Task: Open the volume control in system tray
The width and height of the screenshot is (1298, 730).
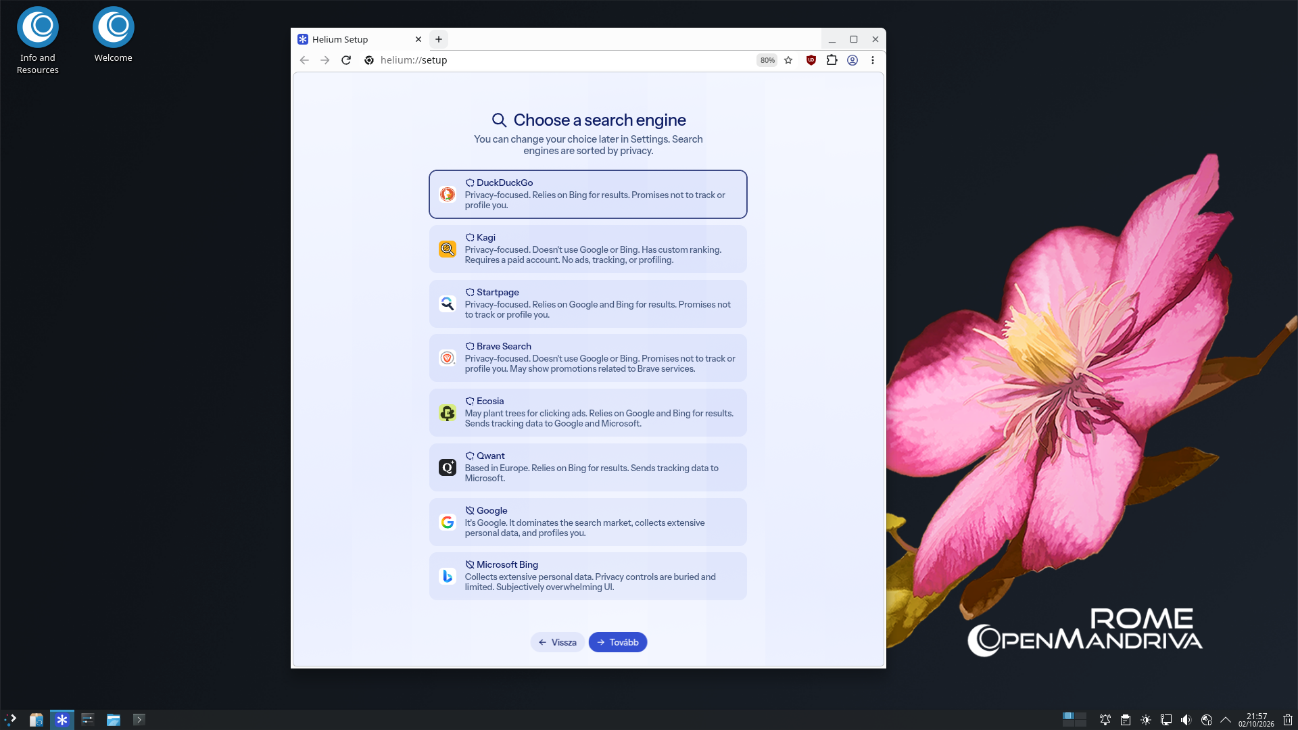Action: click(x=1186, y=720)
